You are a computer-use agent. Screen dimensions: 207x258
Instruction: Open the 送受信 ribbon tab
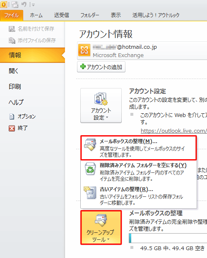coord(61,15)
